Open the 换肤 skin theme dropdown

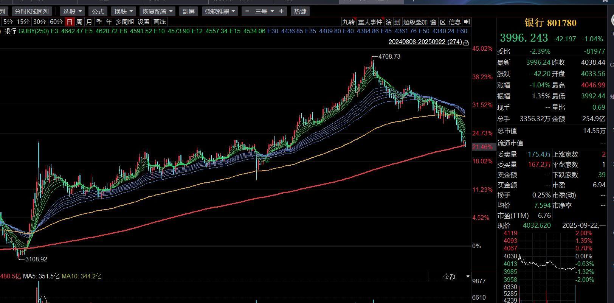click(124, 11)
